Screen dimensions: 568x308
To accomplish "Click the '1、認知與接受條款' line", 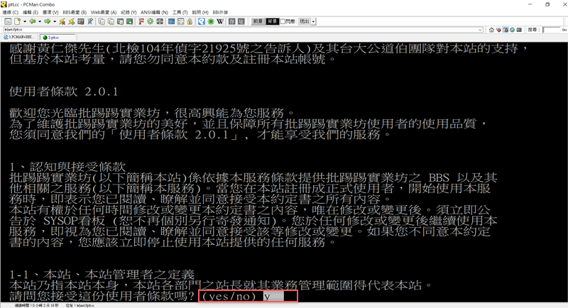I will coord(67,167).
